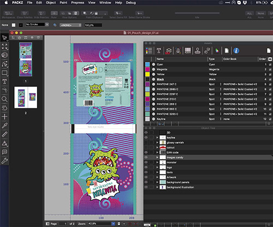This screenshot has height=227, width=273.
Task: Open the <NONE> blend dropdown
Action: (x=70, y=25)
